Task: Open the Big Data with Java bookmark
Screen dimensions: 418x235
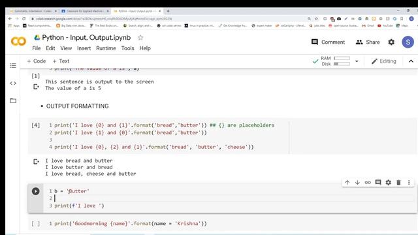Action: pos(71,25)
